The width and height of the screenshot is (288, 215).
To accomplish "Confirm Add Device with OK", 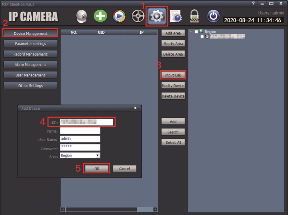I will click(x=97, y=169).
